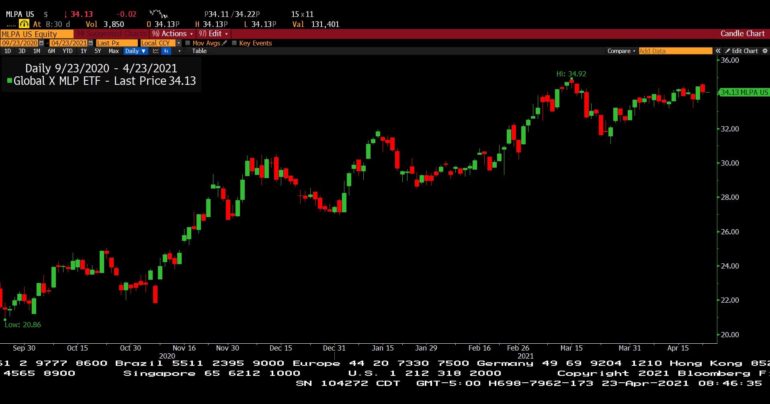The width and height of the screenshot is (770, 404).
Task: Open the Edit dropdown menu
Action: [x=213, y=34]
